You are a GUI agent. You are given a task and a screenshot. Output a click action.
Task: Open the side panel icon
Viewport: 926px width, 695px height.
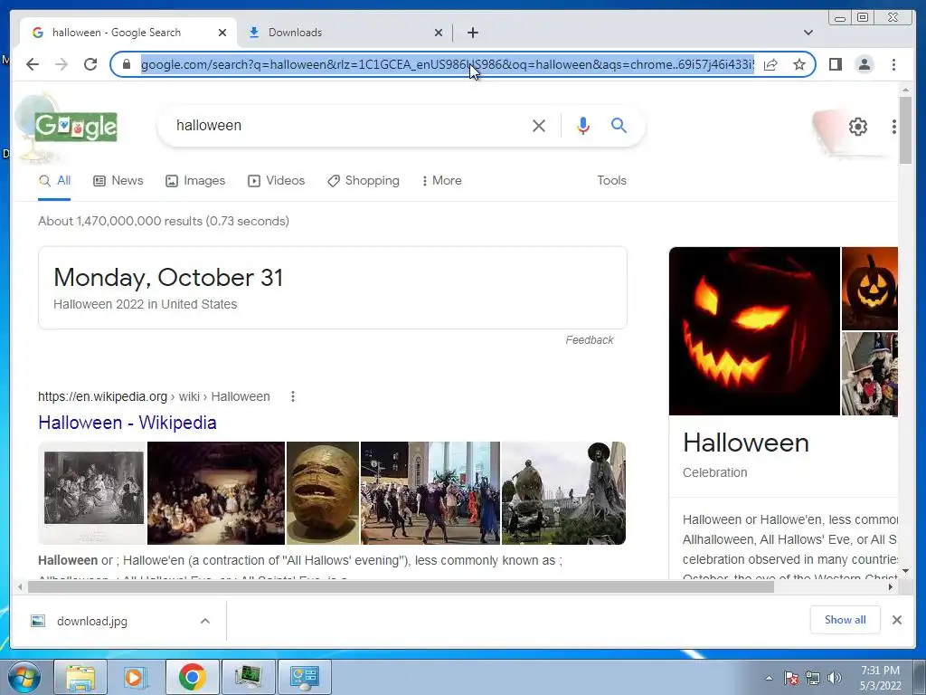tap(835, 64)
